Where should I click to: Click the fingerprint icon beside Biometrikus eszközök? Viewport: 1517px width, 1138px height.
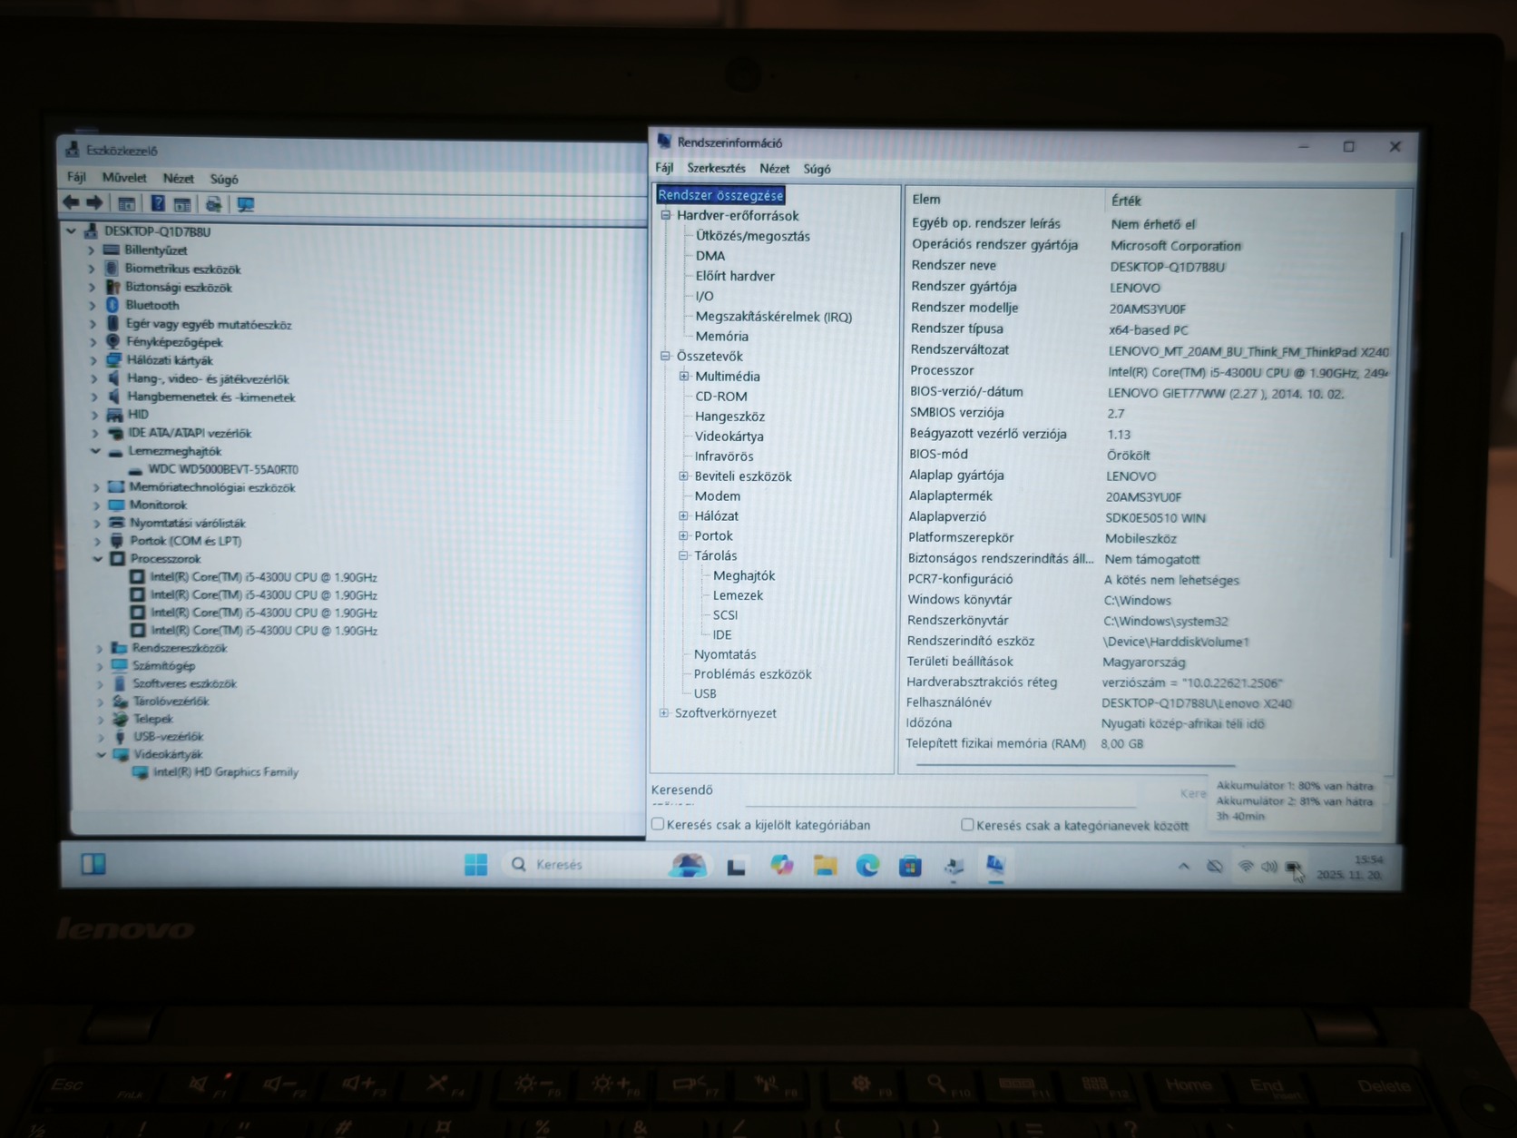[112, 269]
